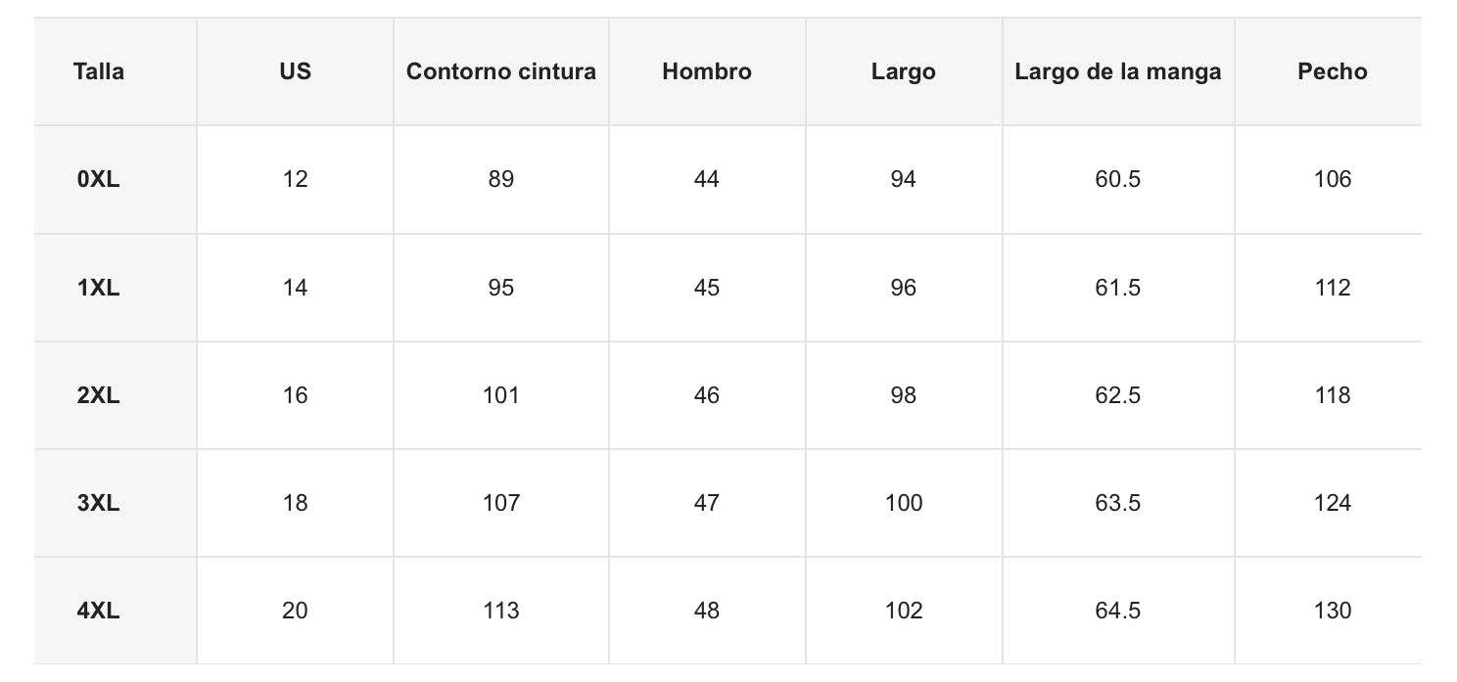1457x682 pixels.
Task: Click the Contorno cintura header
Action: pyautogui.click(x=501, y=71)
